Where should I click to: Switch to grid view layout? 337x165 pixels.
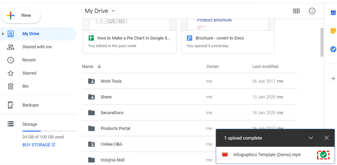[296, 11]
